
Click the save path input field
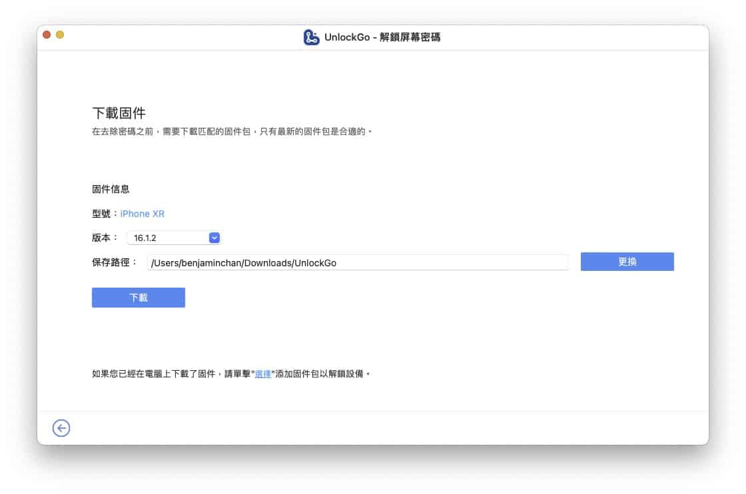[x=358, y=262]
